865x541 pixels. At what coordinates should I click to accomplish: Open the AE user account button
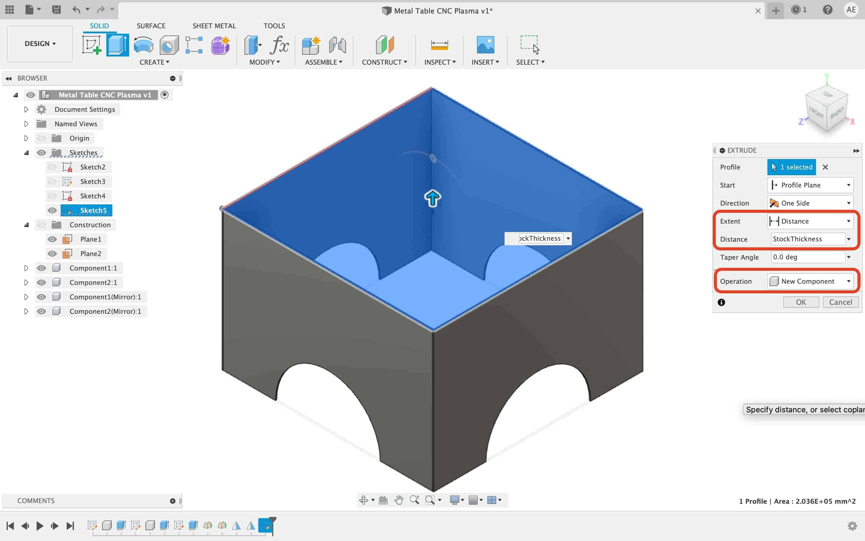(851, 10)
